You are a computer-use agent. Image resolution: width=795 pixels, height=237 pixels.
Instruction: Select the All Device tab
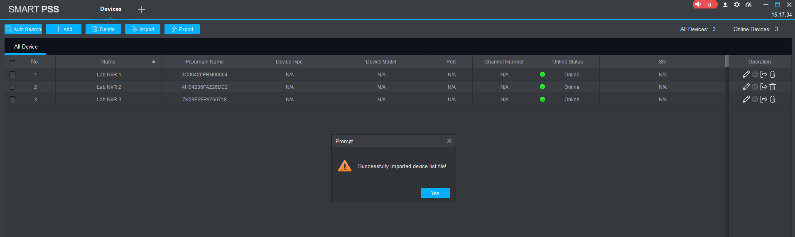[26, 46]
